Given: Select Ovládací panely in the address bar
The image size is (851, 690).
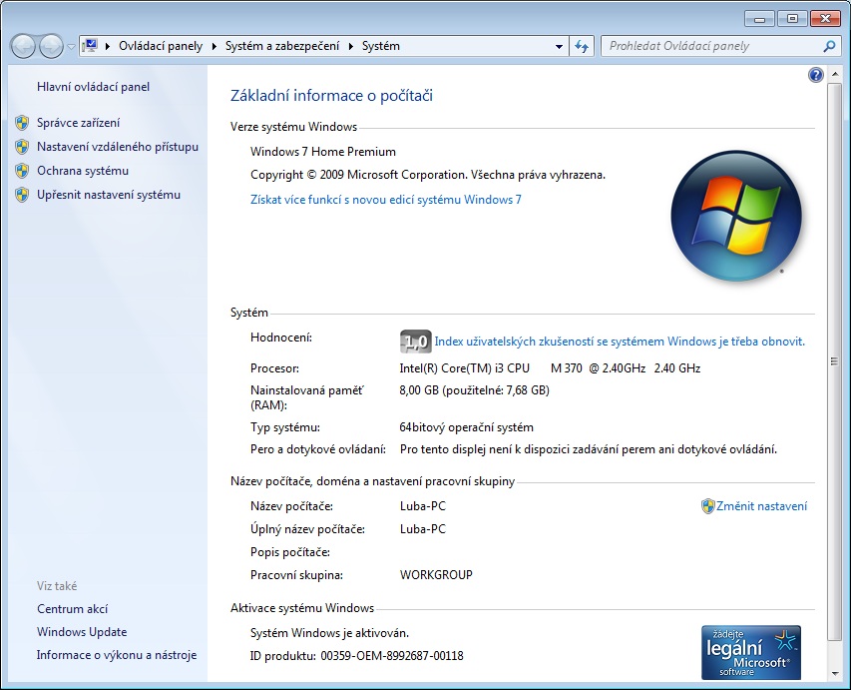Looking at the screenshot, I should pos(160,46).
